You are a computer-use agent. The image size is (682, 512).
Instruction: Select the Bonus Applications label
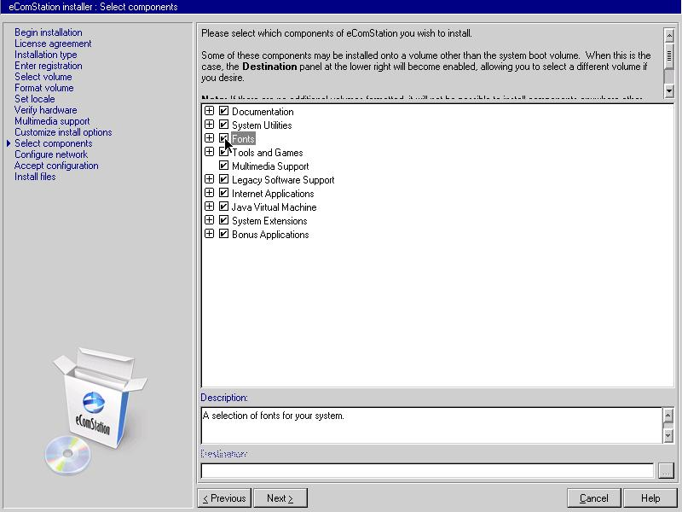click(270, 235)
